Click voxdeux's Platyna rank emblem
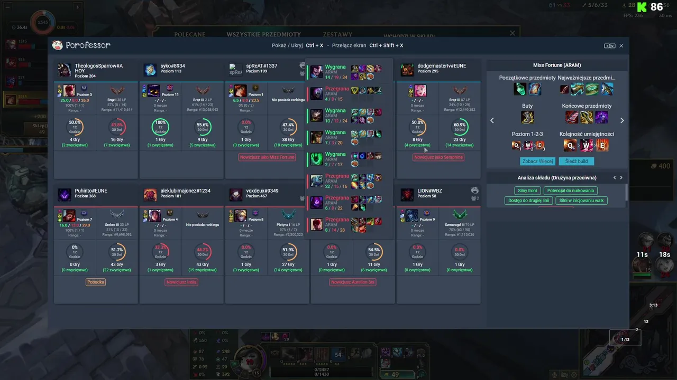The image size is (677, 380). point(288,214)
